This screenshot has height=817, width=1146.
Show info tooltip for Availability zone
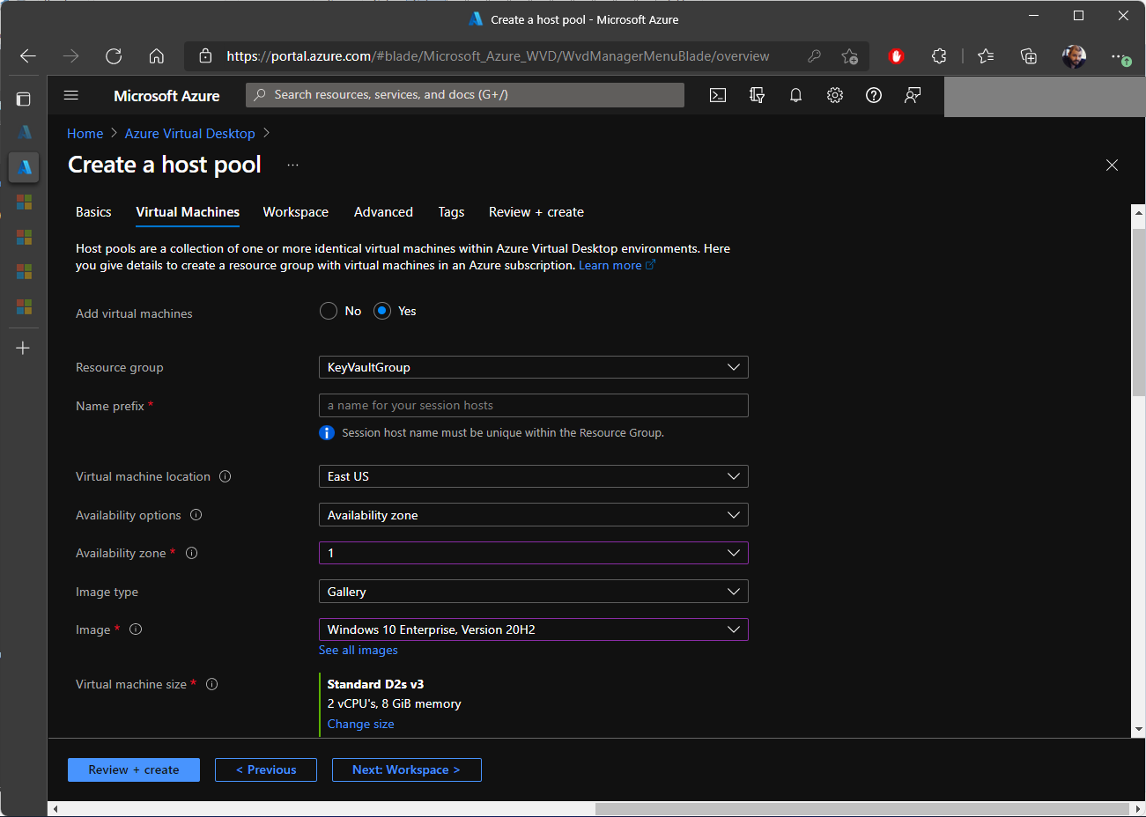click(x=192, y=553)
